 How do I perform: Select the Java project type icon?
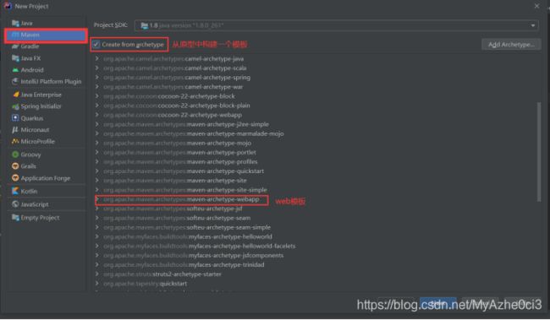15,23
